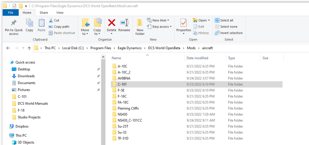The width and height of the screenshot is (309, 145).
Task: Click This PC in address breadcrumb
Action: tap(50, 48)
